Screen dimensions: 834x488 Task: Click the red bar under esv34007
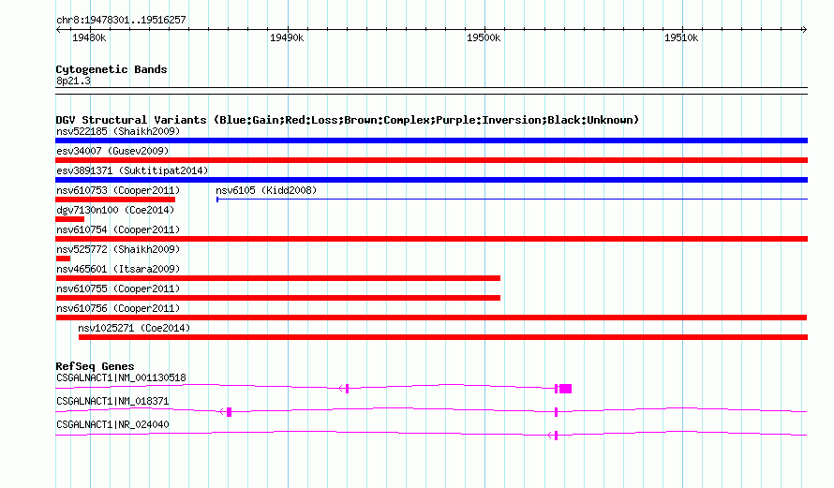coord(431,160)
